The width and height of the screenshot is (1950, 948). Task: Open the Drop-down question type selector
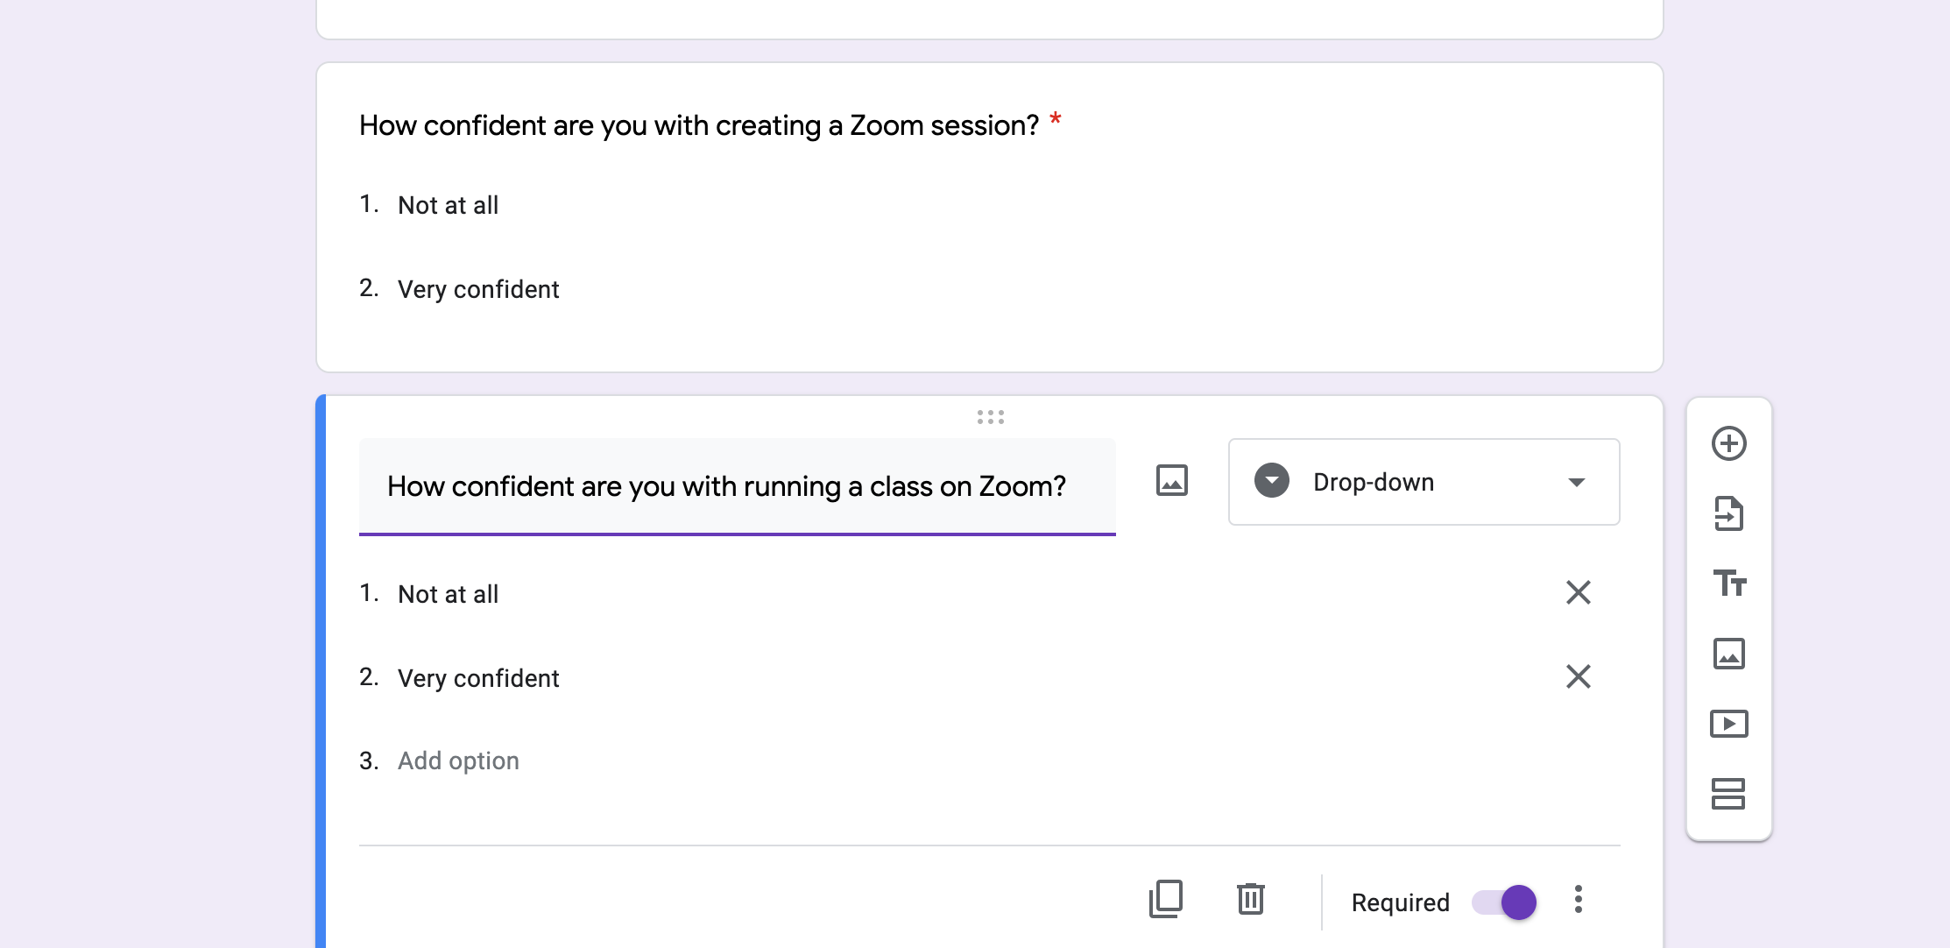tap(1424, 482)
